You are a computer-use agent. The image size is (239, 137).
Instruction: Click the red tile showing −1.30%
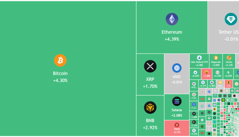(x=207, y=74)
